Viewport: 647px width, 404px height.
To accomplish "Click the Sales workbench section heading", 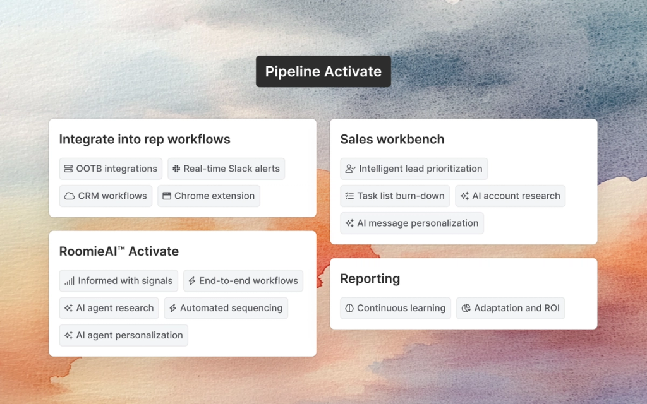I will 392,139.
